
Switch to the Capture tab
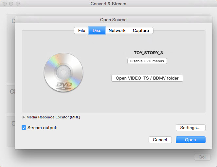[x=141, y=30]
